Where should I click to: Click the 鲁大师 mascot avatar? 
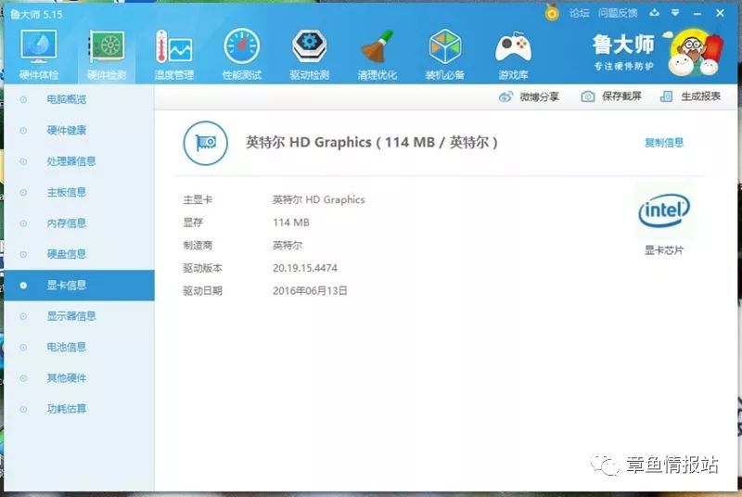pos(695,53)
